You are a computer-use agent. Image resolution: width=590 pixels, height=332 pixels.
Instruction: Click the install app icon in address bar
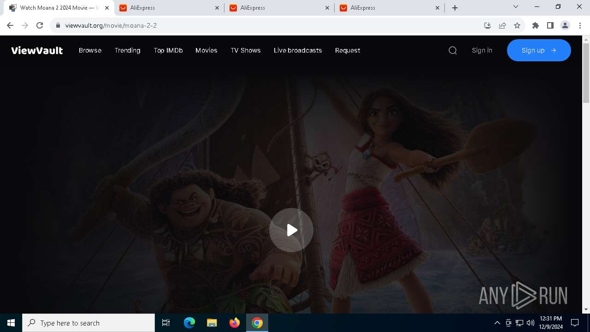click(488, 25)
